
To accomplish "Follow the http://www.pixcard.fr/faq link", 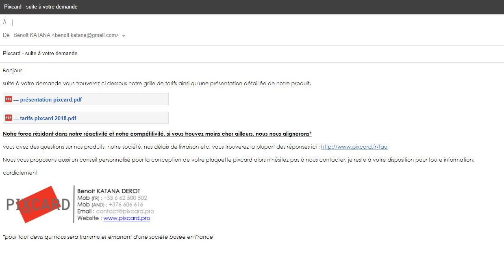I will click(x=354, y=147).
